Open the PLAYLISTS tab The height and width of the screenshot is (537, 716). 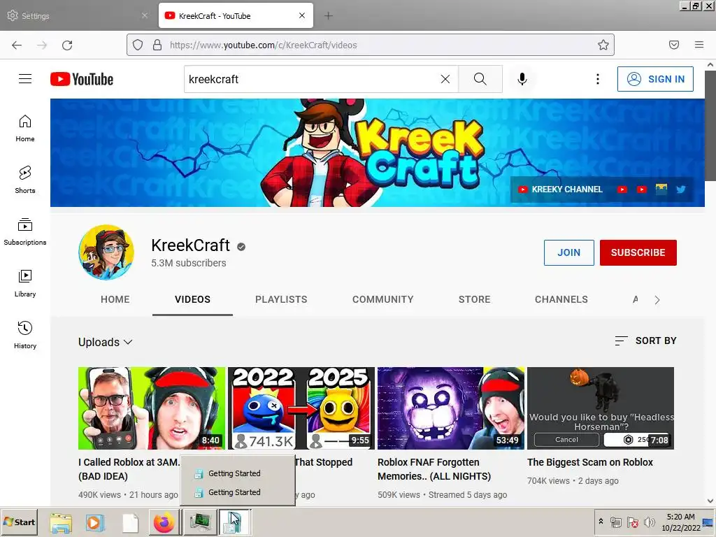[281, 299]
